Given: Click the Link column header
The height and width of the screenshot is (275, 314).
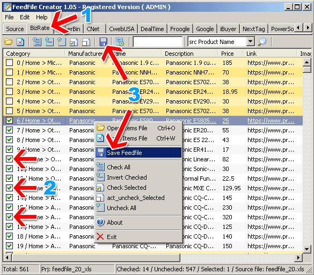Looking at the screenshot, I should [x=270, y=54].
